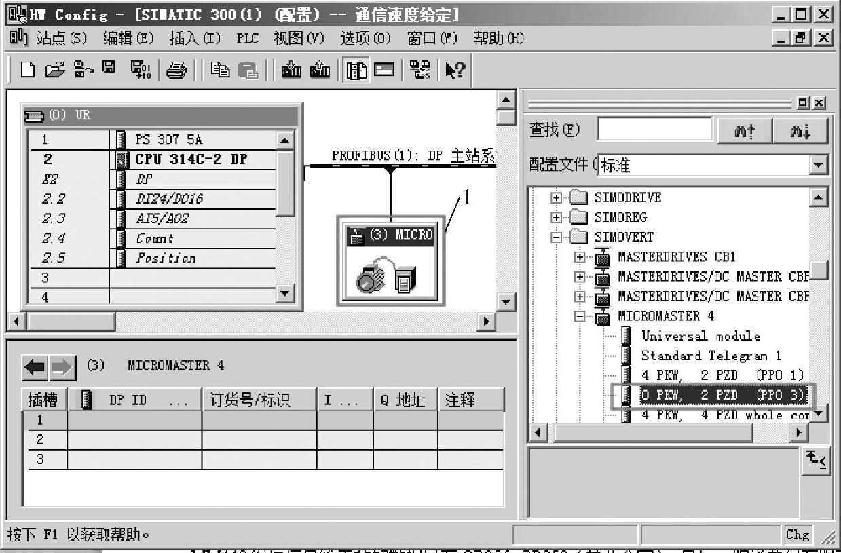Select Standard Telegram 1 entry
841x553 pixels.
(711, 356)
